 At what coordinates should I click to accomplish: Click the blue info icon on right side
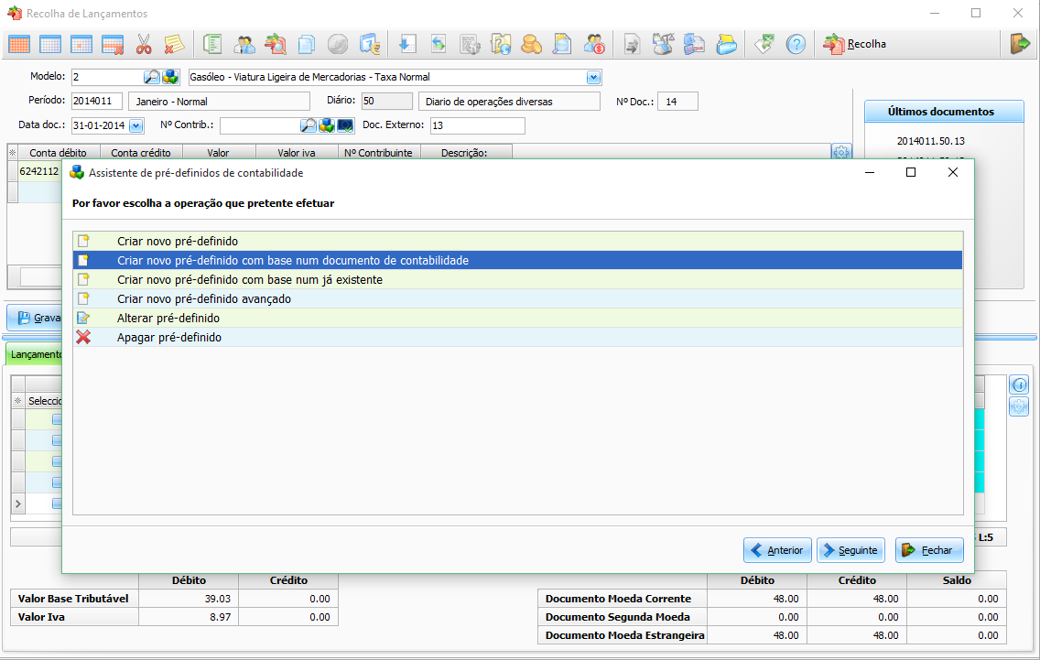coord(1020,384)
